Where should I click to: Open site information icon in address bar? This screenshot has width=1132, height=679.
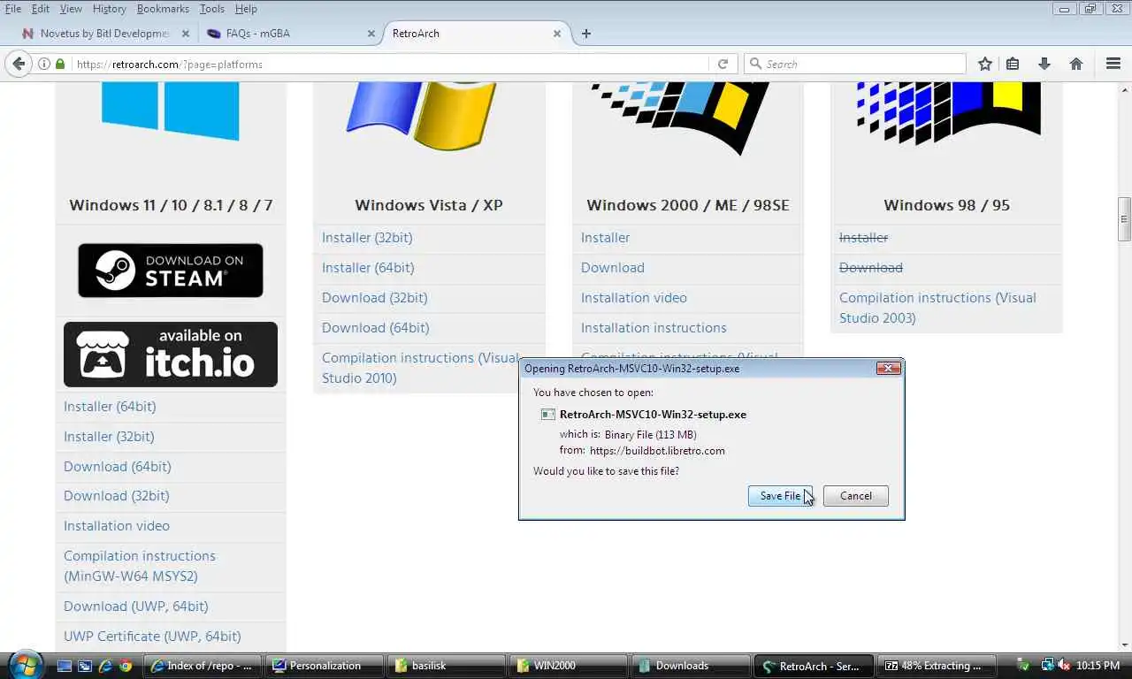tap(44, 64)
